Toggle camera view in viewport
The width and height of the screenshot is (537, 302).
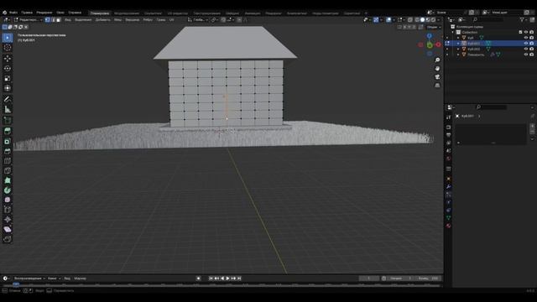coord(437,77)
